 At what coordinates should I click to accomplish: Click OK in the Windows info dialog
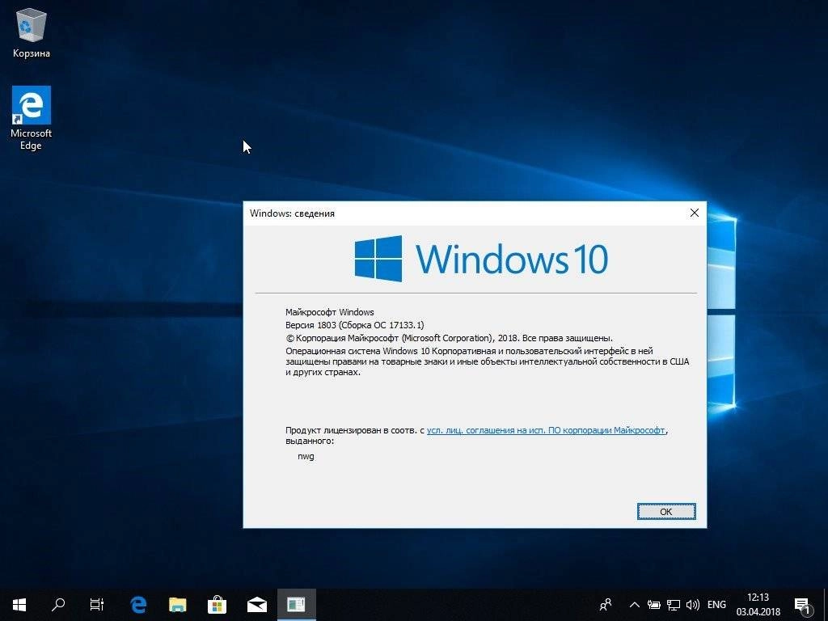pyautogui.click(x=666, y=512)
